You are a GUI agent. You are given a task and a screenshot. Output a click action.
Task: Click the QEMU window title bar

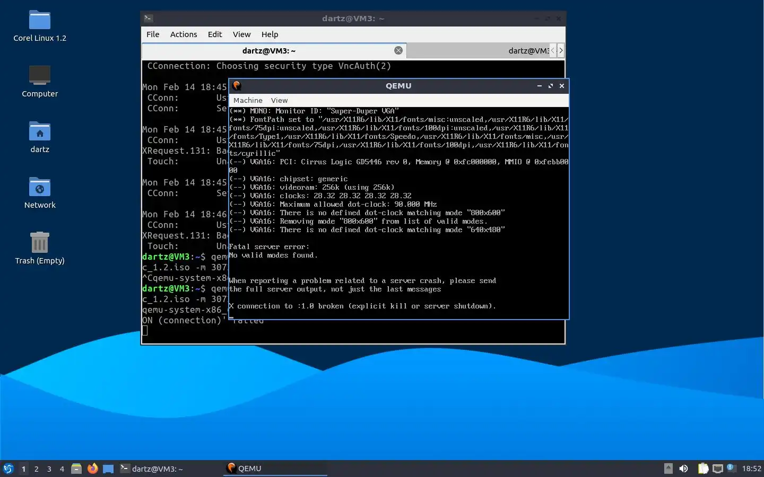click(x=398, y=86)
